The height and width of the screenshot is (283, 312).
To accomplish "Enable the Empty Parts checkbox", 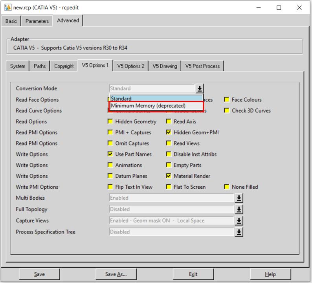I will pyautogui.click(x=169, y=165).
